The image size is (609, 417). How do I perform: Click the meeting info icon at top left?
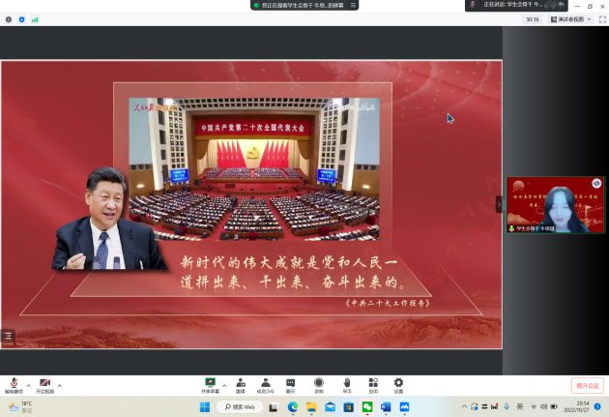[x=9, y=19]
